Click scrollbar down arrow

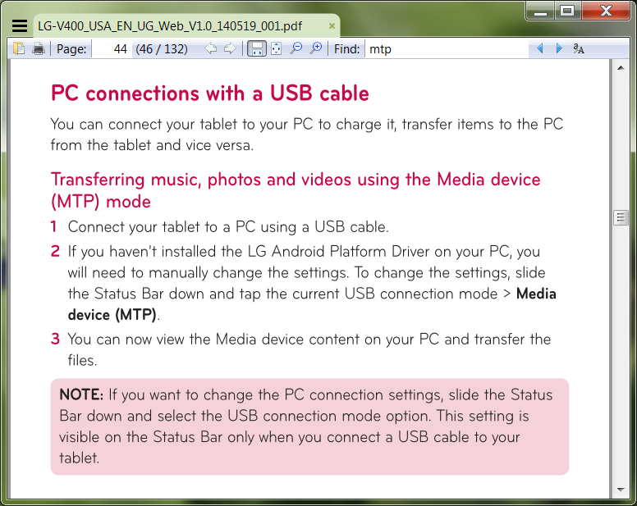[621, 490]
